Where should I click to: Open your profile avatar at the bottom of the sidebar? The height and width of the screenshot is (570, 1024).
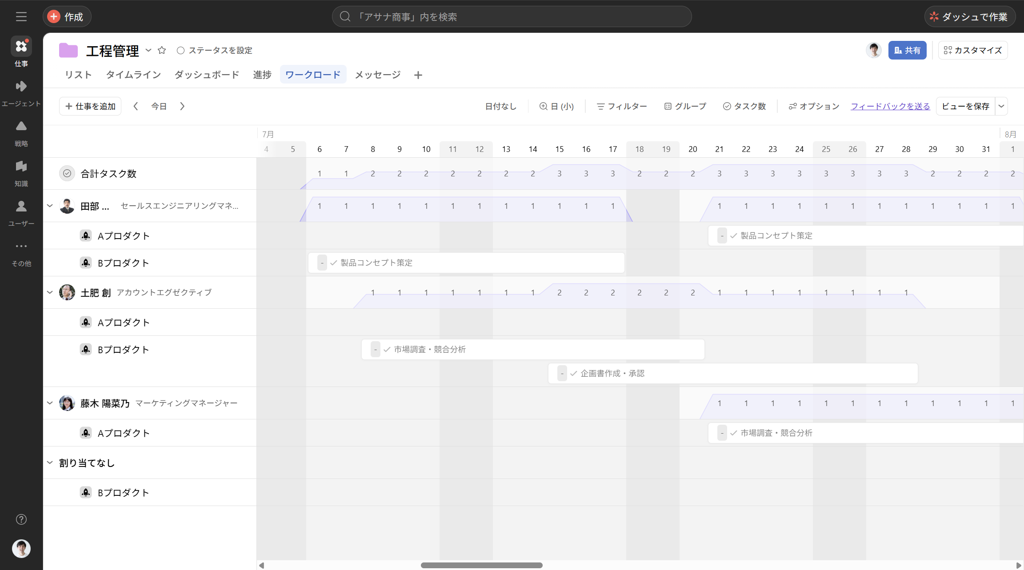pyautogui.click(x=21, y=549)
